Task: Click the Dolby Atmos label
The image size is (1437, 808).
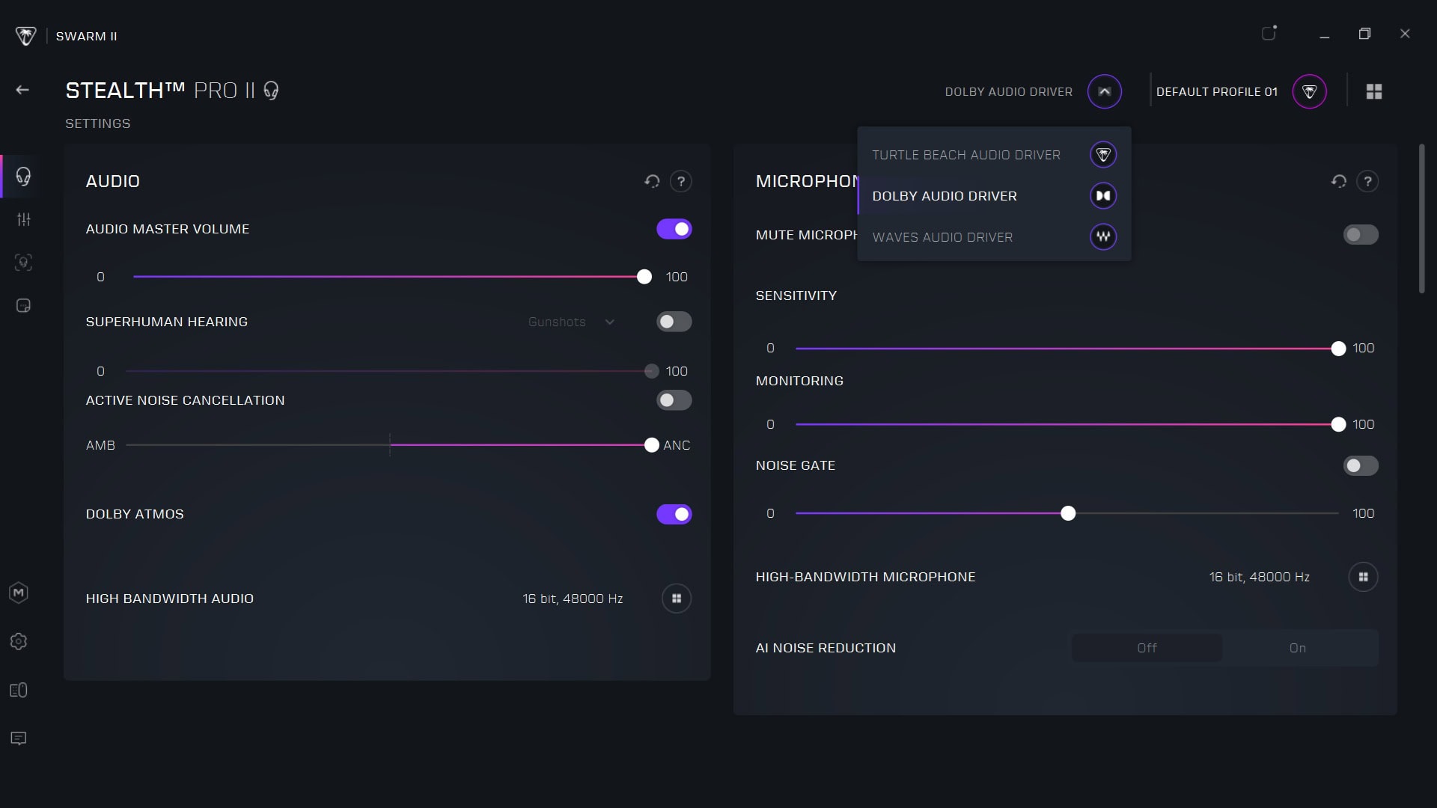Action: (x=135, y=514)
